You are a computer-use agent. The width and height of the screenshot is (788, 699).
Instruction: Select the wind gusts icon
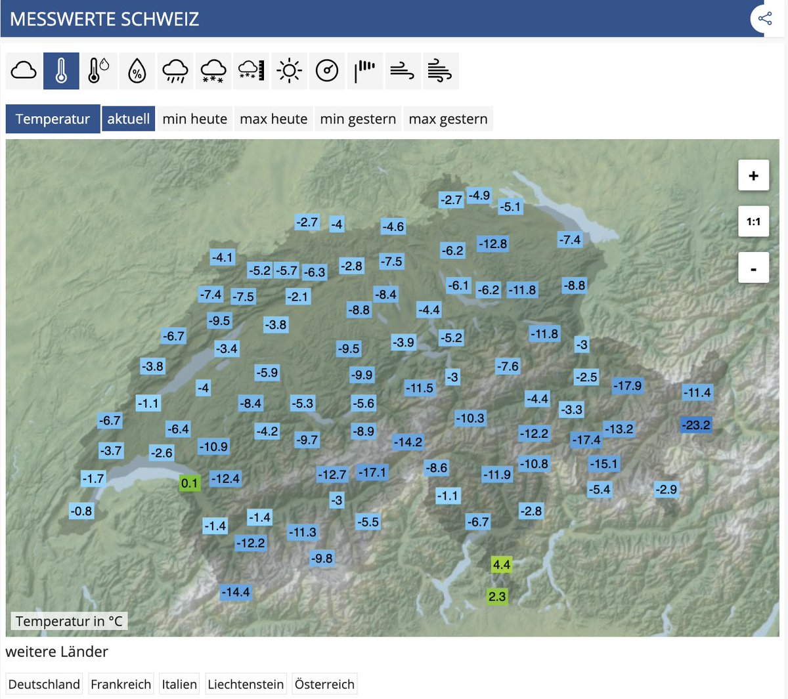441,71
